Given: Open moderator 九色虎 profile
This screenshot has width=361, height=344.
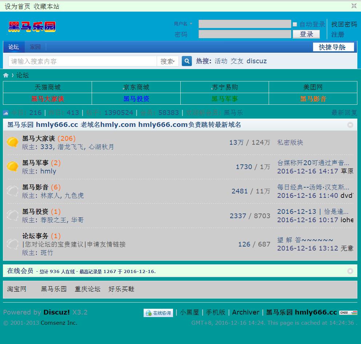Looking at the screenshot, I should coord(74,196).
